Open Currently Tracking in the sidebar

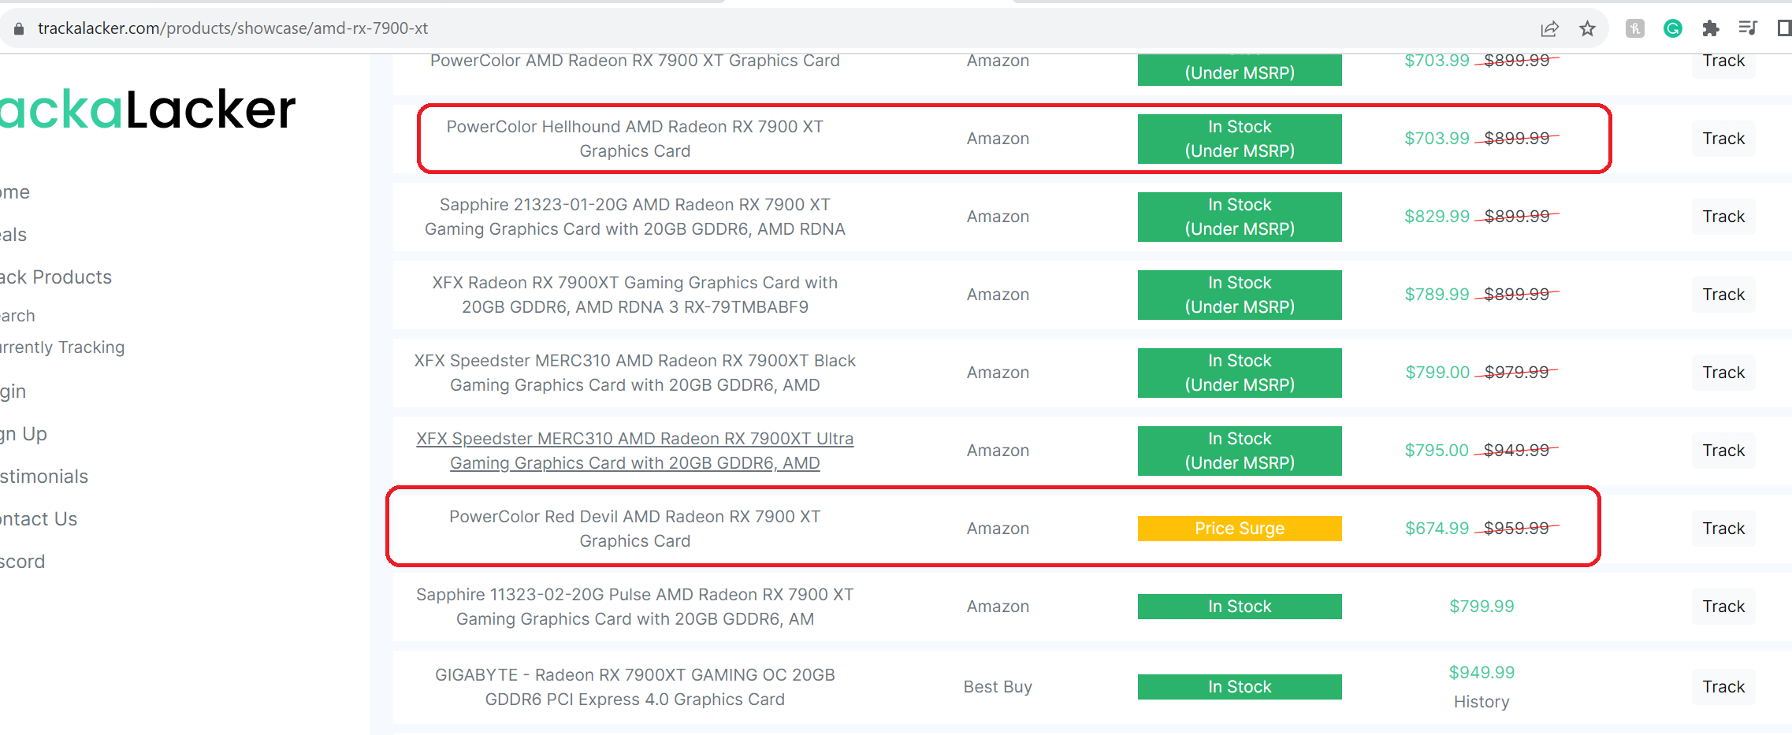coord(62,347)
